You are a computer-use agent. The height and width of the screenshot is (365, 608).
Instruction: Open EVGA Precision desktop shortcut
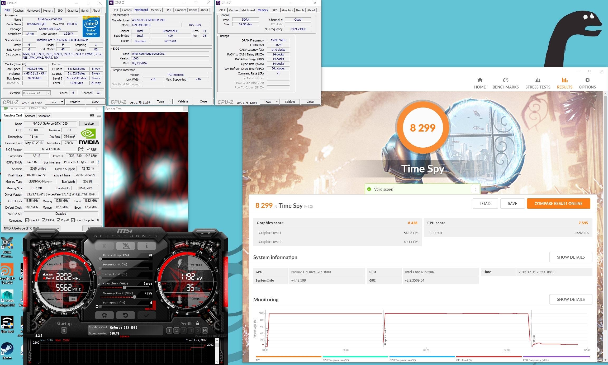(x=7, y=247)
